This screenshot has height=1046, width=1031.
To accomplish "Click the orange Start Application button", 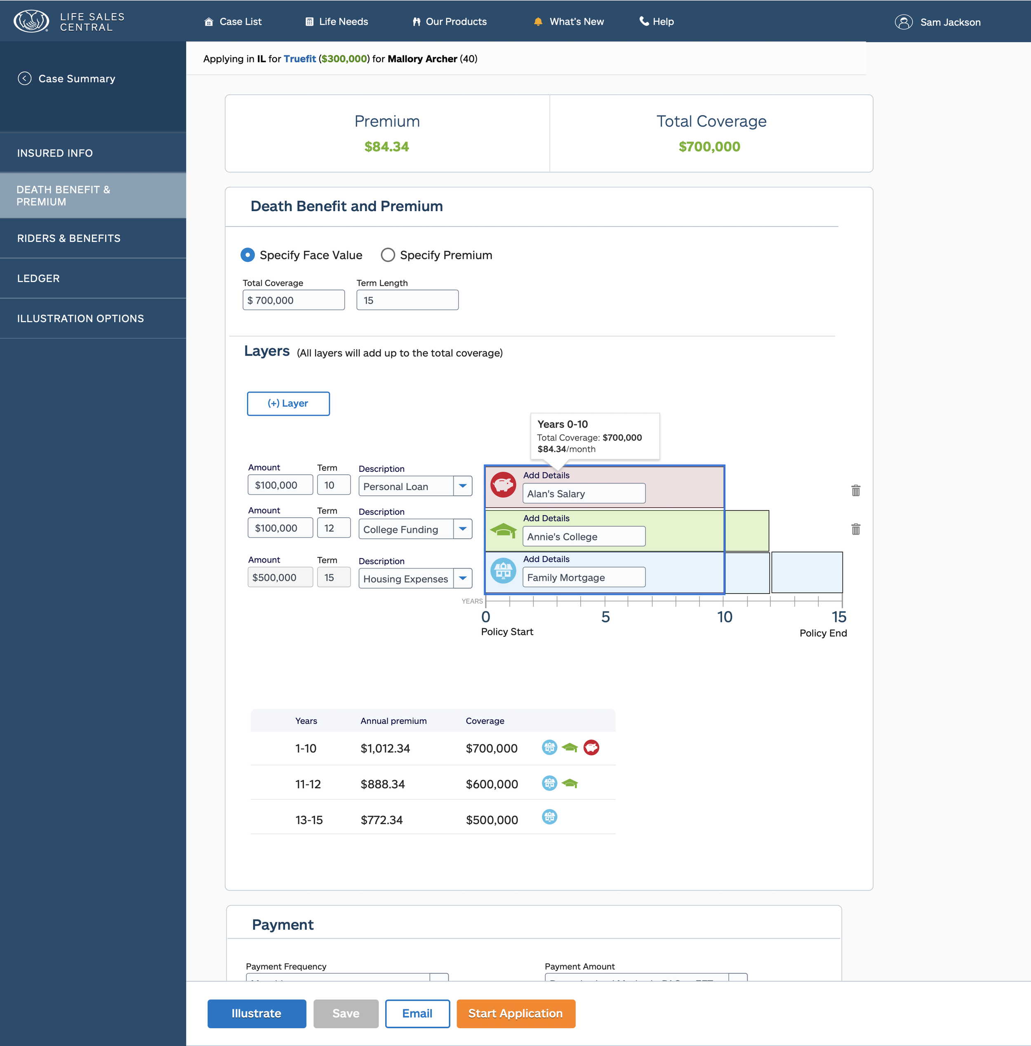I will coord(515,1013).
